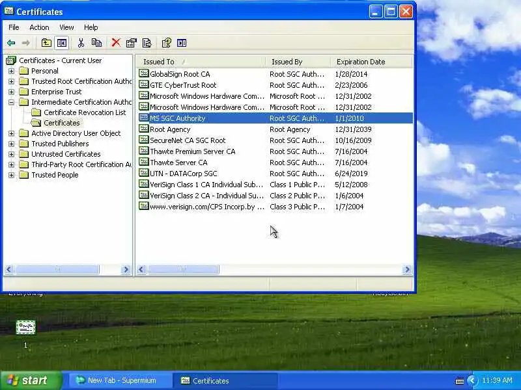The width and height of the screenshot is (521, 390).
Task: Expand Trusted Root Certification Authorities node
Action: pos(11,81)
